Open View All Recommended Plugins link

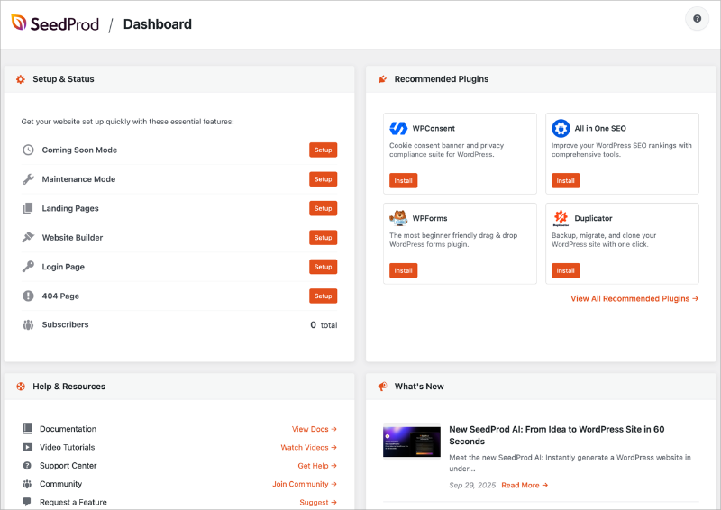(634, 298)
